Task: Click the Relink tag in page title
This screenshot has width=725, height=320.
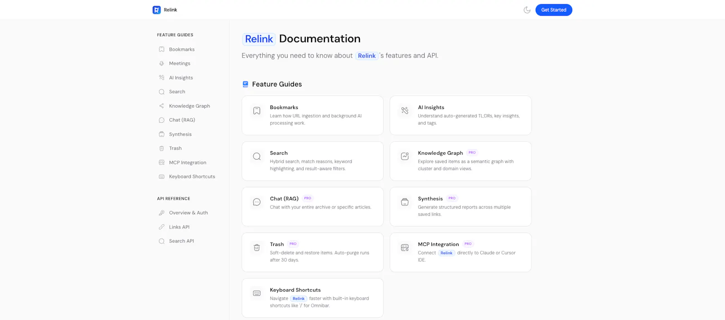Action: 259,39
